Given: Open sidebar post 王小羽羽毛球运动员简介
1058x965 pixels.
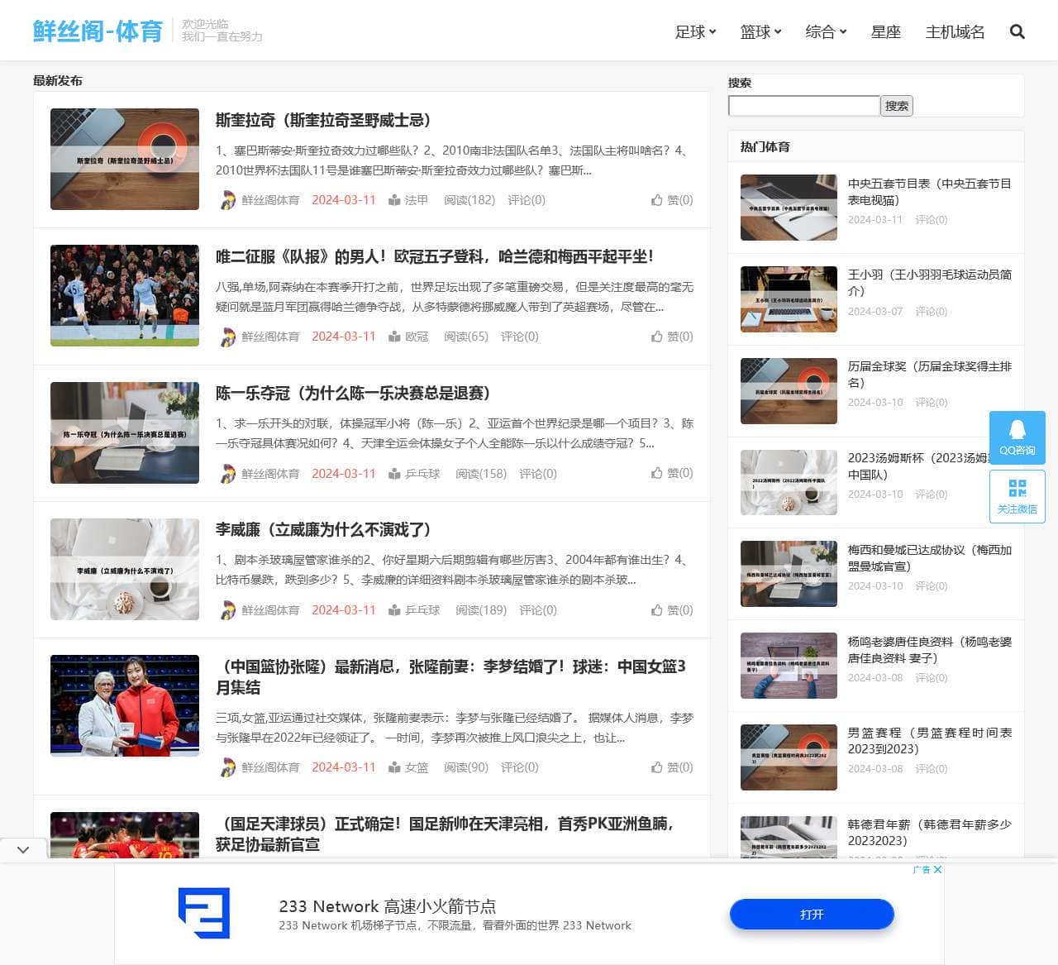Looking at the screenshot, I should click(930, 283).
